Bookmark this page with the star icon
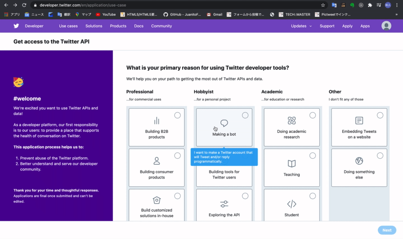The image size is (403, 239). tap(323, 5)
